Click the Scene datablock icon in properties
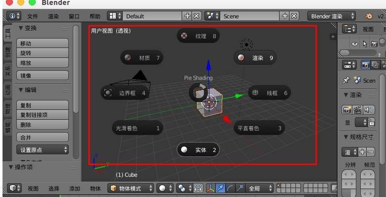The width and height of the screenshot is (386, 197). coord(357,80)
